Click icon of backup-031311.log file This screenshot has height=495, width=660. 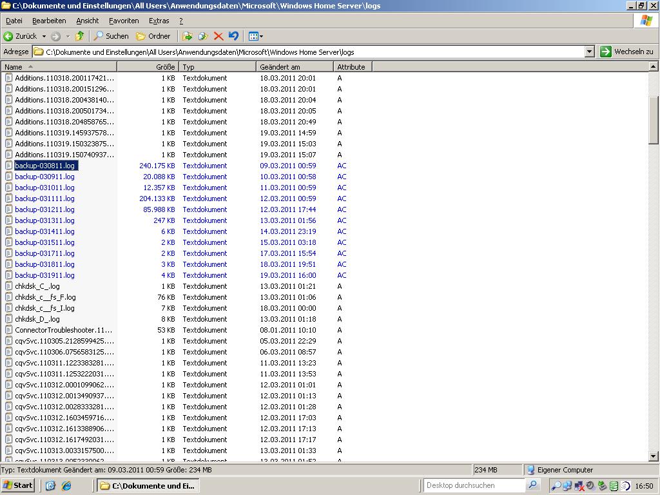[x=8, y=220]
